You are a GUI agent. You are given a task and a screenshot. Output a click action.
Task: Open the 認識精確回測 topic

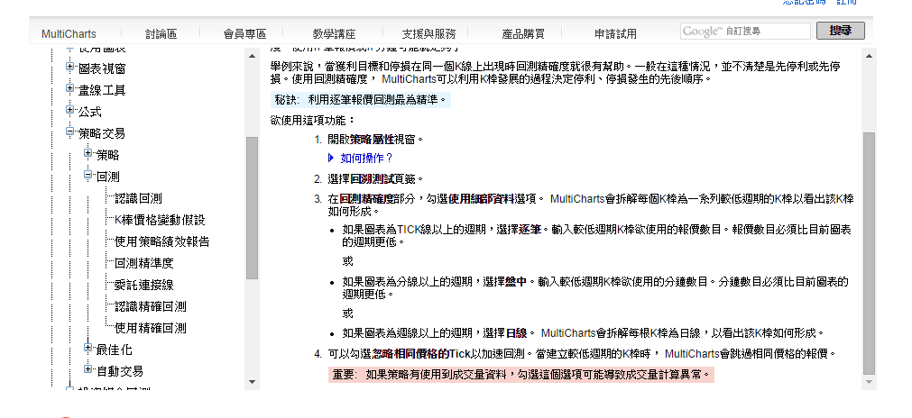tap(150, 306)
